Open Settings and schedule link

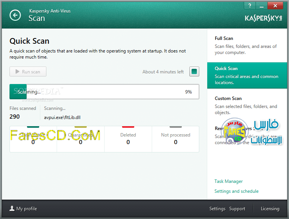237,191
